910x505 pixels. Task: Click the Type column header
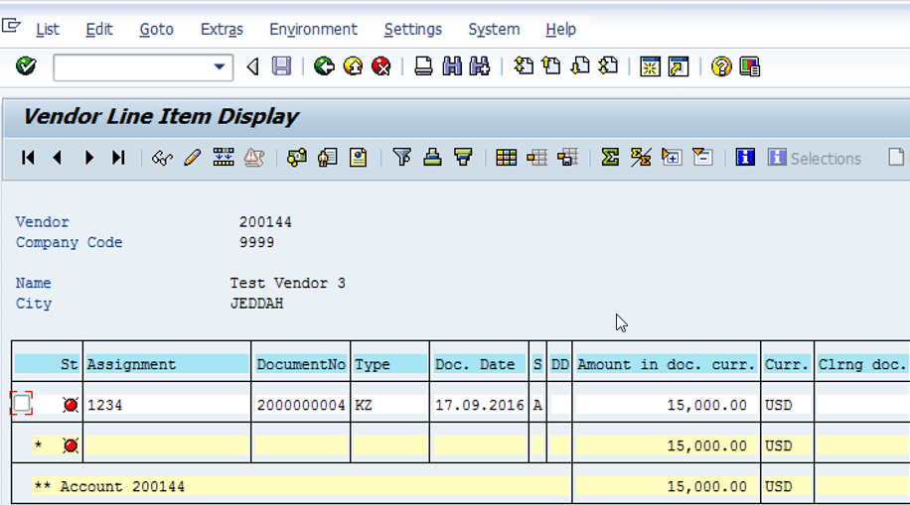pos(389,365)
